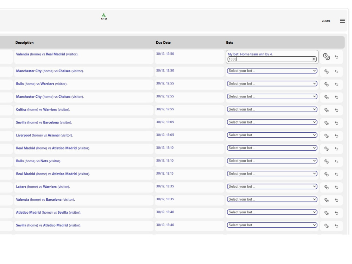
Task: Click coins icon for Manchester City vs Chelsea 12:55
Action: [x=326, y=97]
